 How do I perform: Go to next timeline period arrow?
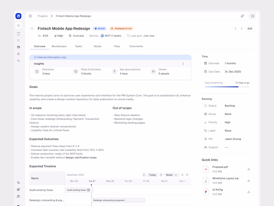tap(161, 175)
